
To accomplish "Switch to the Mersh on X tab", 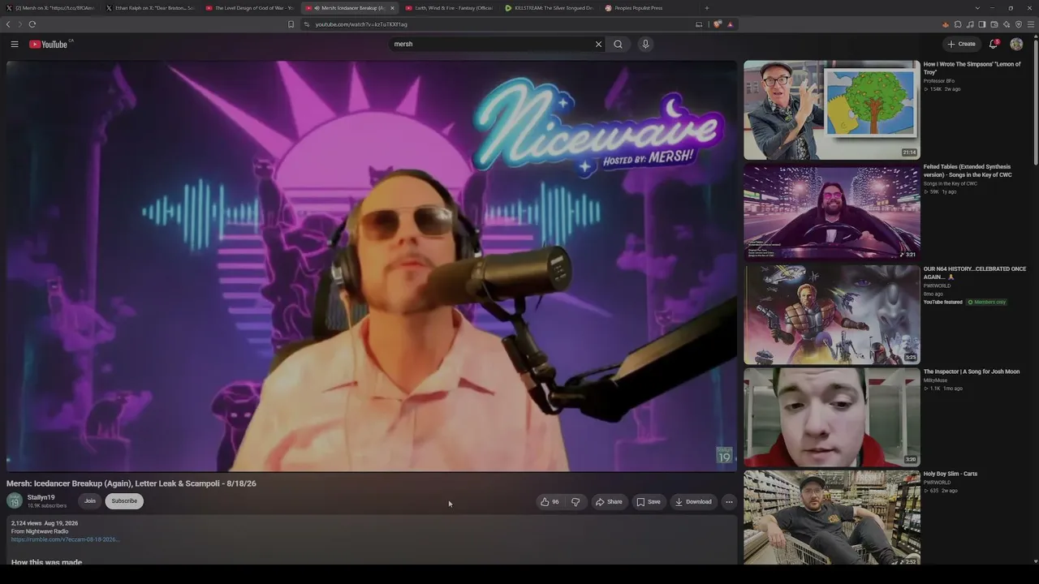I will 50,8.
